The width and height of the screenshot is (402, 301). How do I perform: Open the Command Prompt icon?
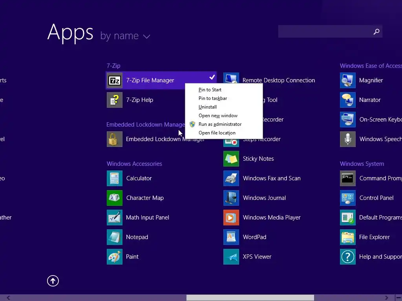point(348,178)
